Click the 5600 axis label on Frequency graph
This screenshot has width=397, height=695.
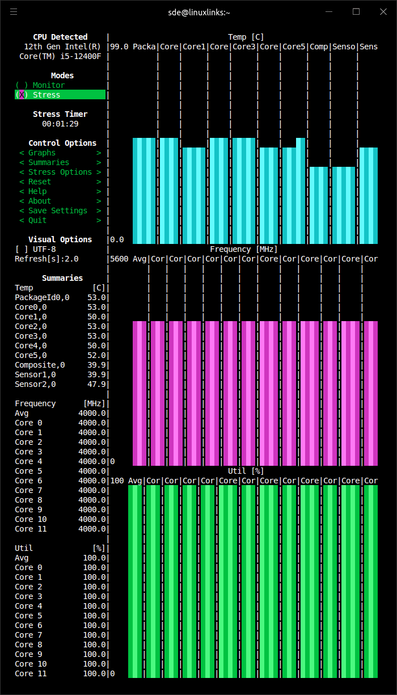click(119, 259)
